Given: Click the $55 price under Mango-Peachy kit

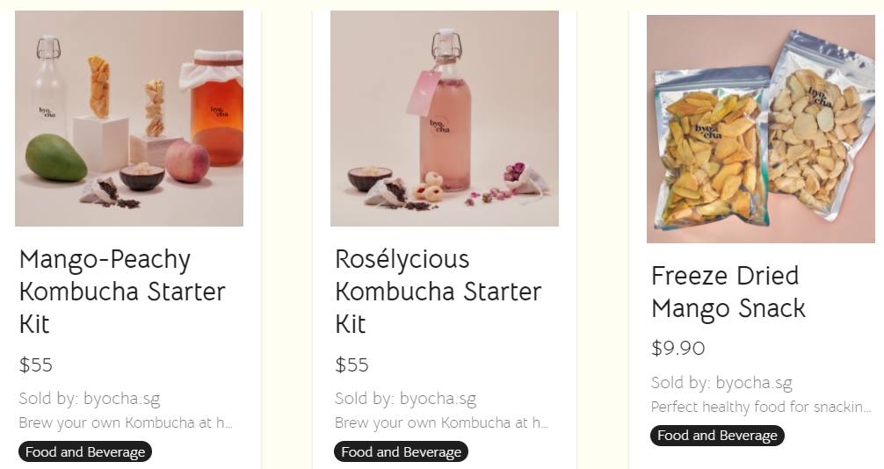Looking at the screenshot, I should 36,364.
